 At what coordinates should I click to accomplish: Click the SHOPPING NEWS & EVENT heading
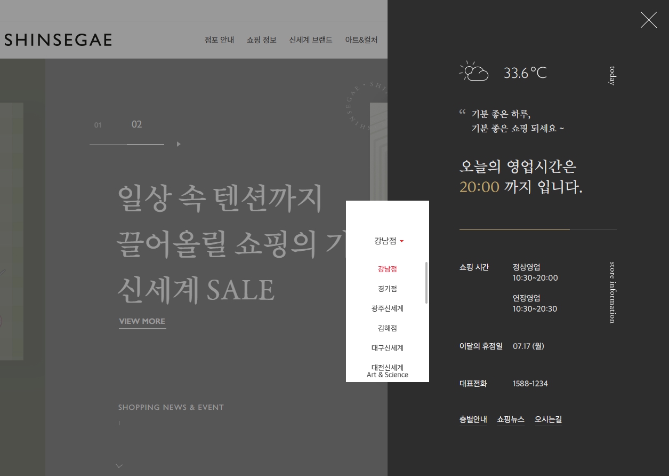[171, 407]
